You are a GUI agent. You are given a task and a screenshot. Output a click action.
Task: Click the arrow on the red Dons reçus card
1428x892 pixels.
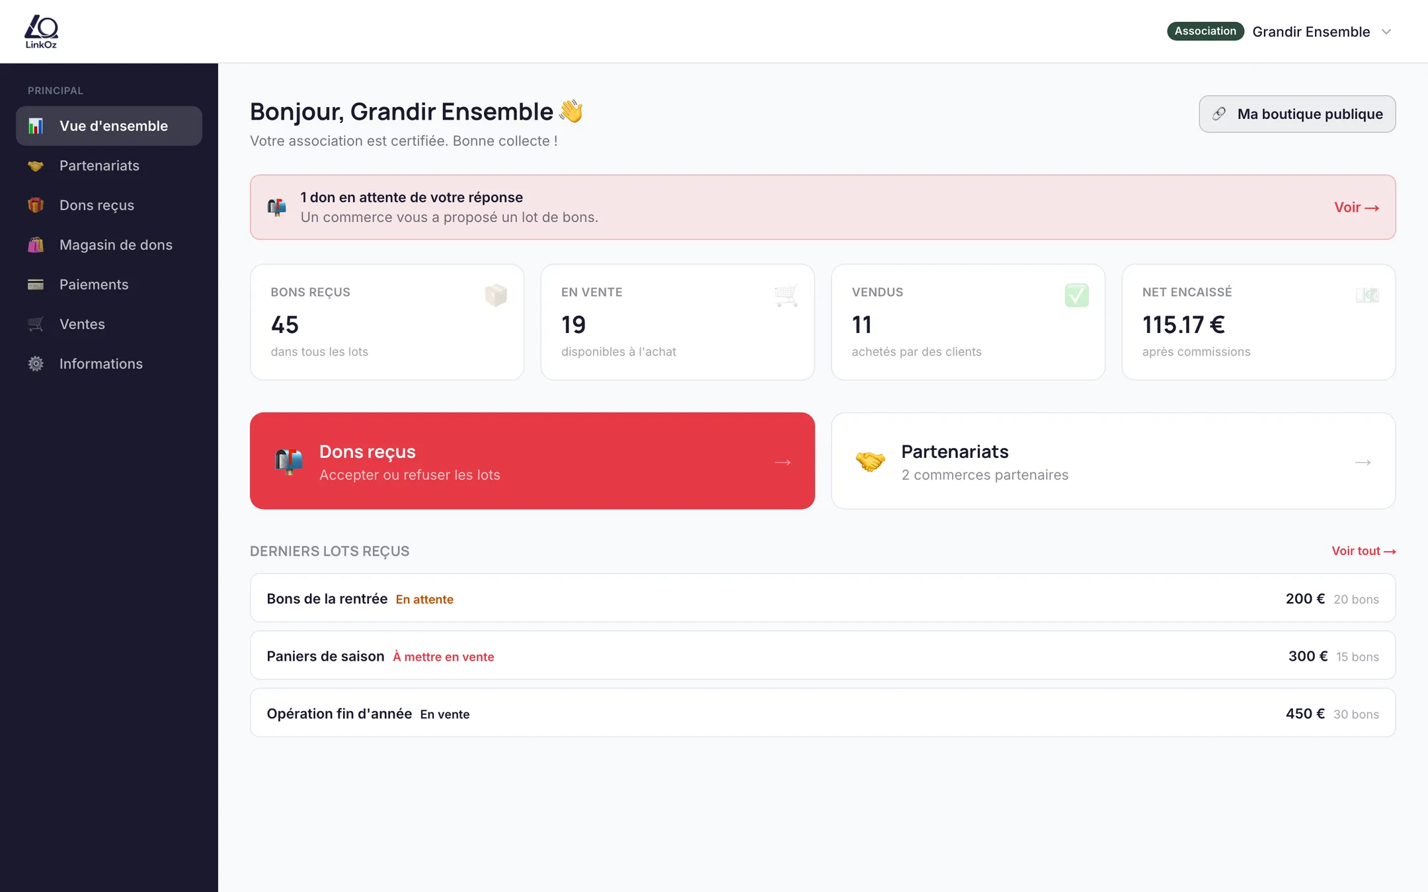click(783, 462)
